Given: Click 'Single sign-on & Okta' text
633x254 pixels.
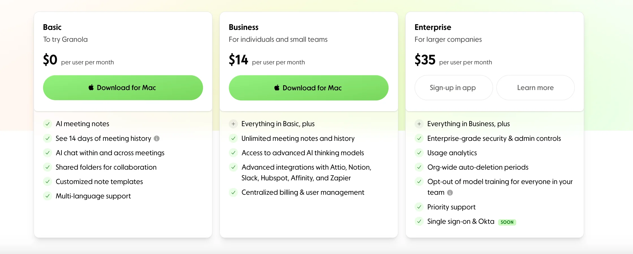Looking at the screenshot, I should coord(461,222).
